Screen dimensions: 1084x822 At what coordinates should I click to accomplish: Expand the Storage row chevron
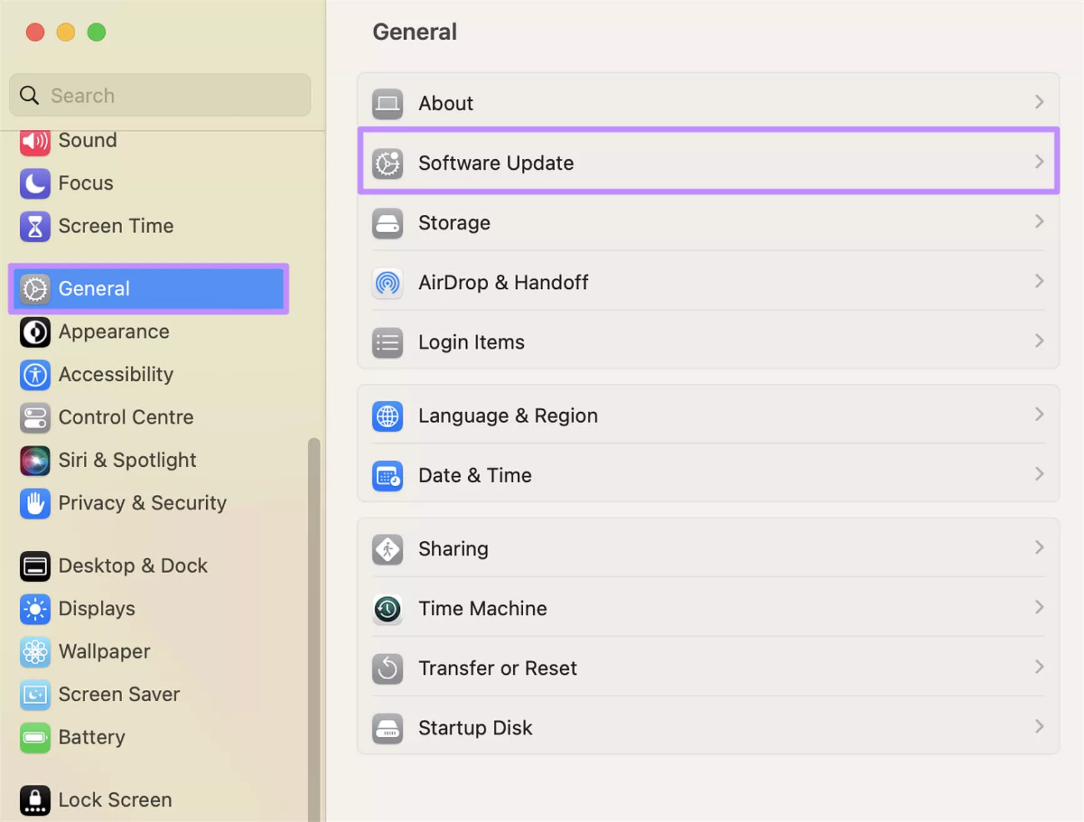(1039, 221)
